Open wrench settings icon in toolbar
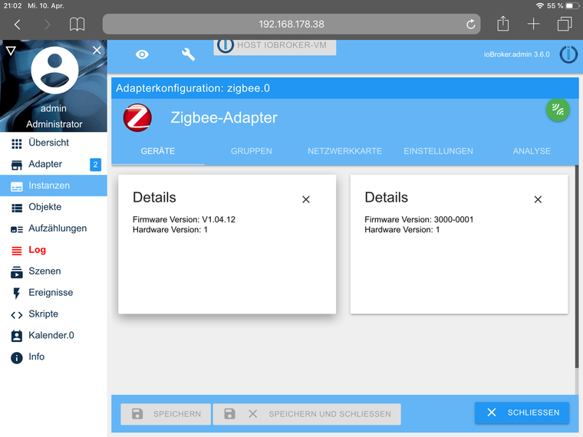The width and height of the screenshot is (583, 437). click(x=188, y=54)
